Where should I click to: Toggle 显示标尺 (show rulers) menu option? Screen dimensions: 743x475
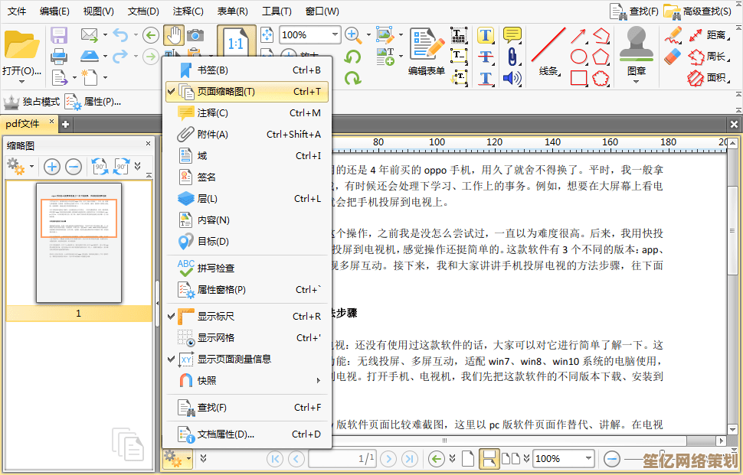point(216,316)
